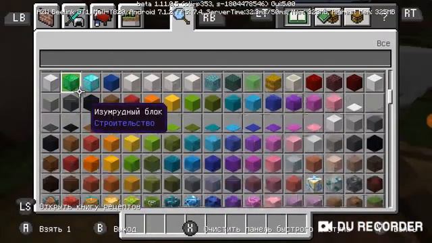Viewport: 432px width, 243px height.
Task: Click the X 'Очистить панель быстрого' prompt
Action: click(248, 228)
